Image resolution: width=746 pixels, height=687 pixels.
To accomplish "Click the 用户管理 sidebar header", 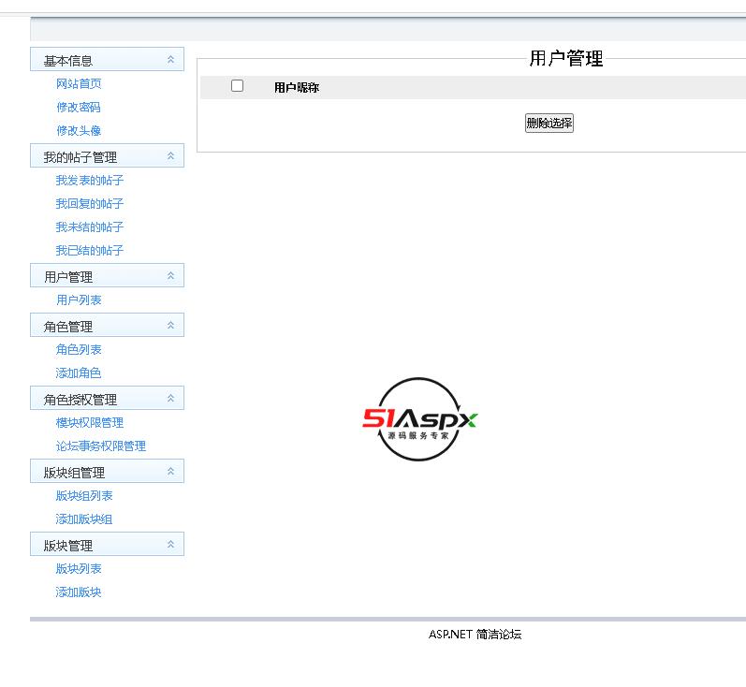I will 107,276.
